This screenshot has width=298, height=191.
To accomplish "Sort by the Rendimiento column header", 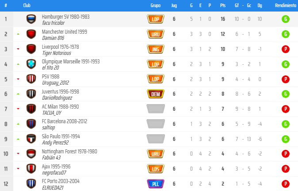I will (x=286, y=5).
